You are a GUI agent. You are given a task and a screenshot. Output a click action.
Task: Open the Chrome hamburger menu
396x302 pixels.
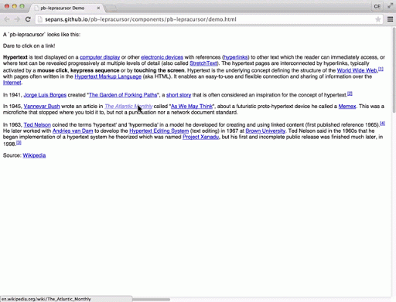(x=390, y=19)
